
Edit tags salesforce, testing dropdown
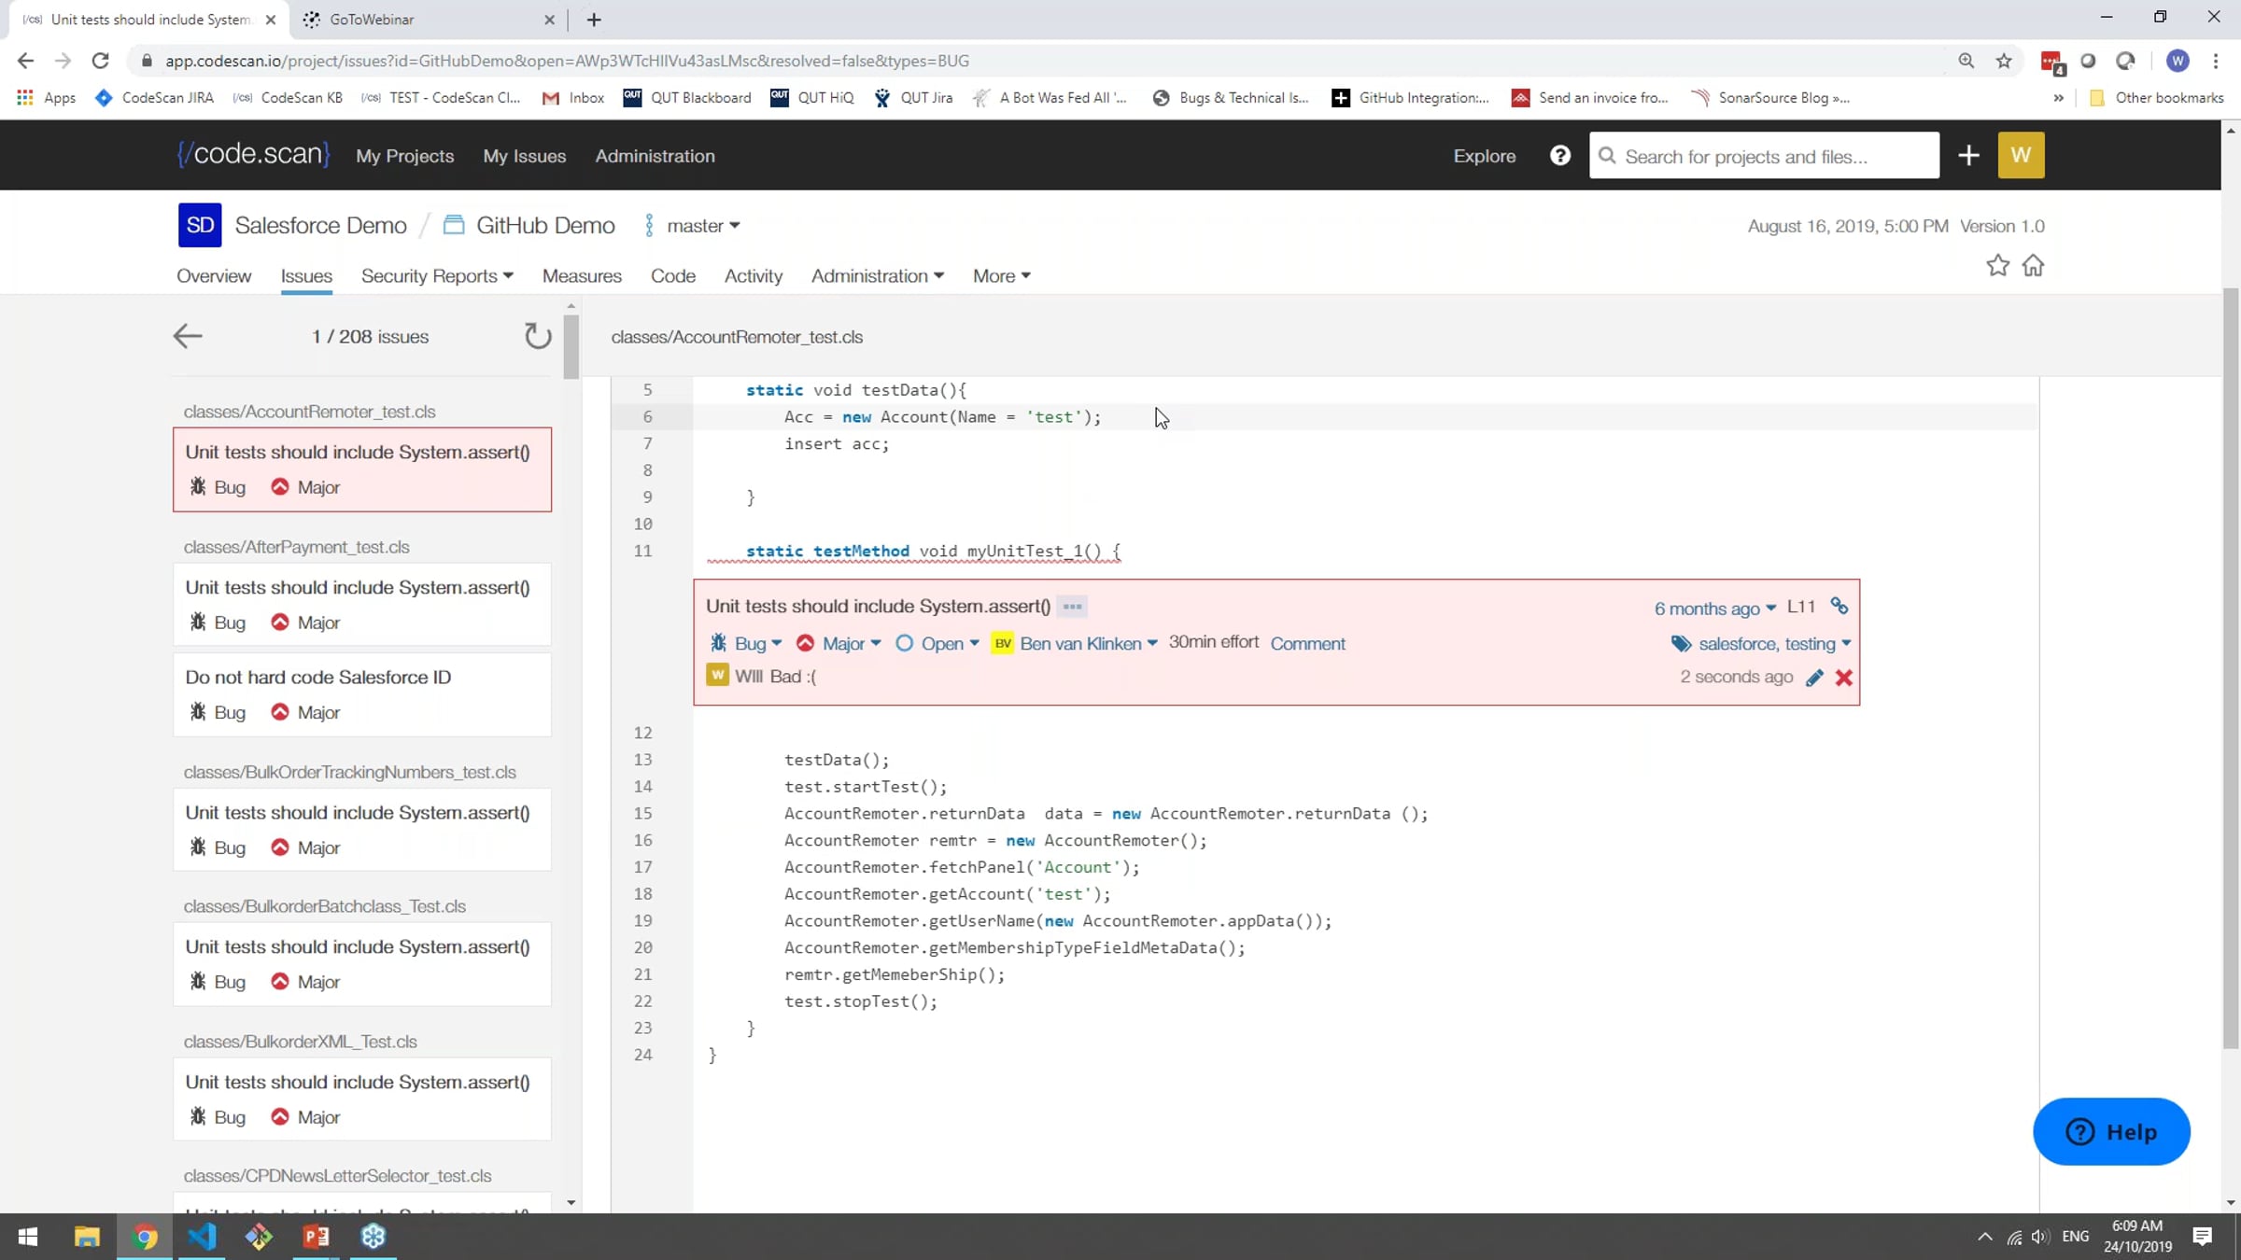(1761, 643)
